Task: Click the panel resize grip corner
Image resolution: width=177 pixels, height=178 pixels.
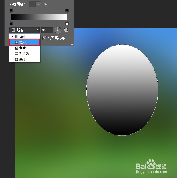Action: tap(72, 44)
